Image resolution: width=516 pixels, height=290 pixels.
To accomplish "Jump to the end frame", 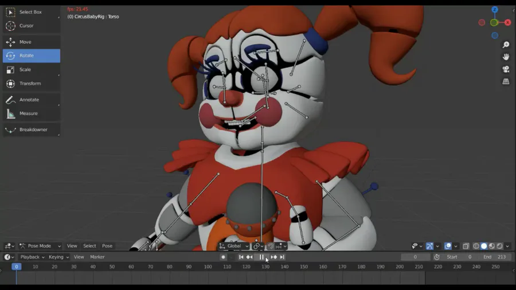I will pos(282,257).
